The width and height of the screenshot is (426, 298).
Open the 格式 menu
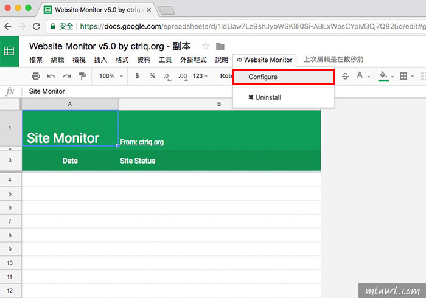(x=122, y=60)
